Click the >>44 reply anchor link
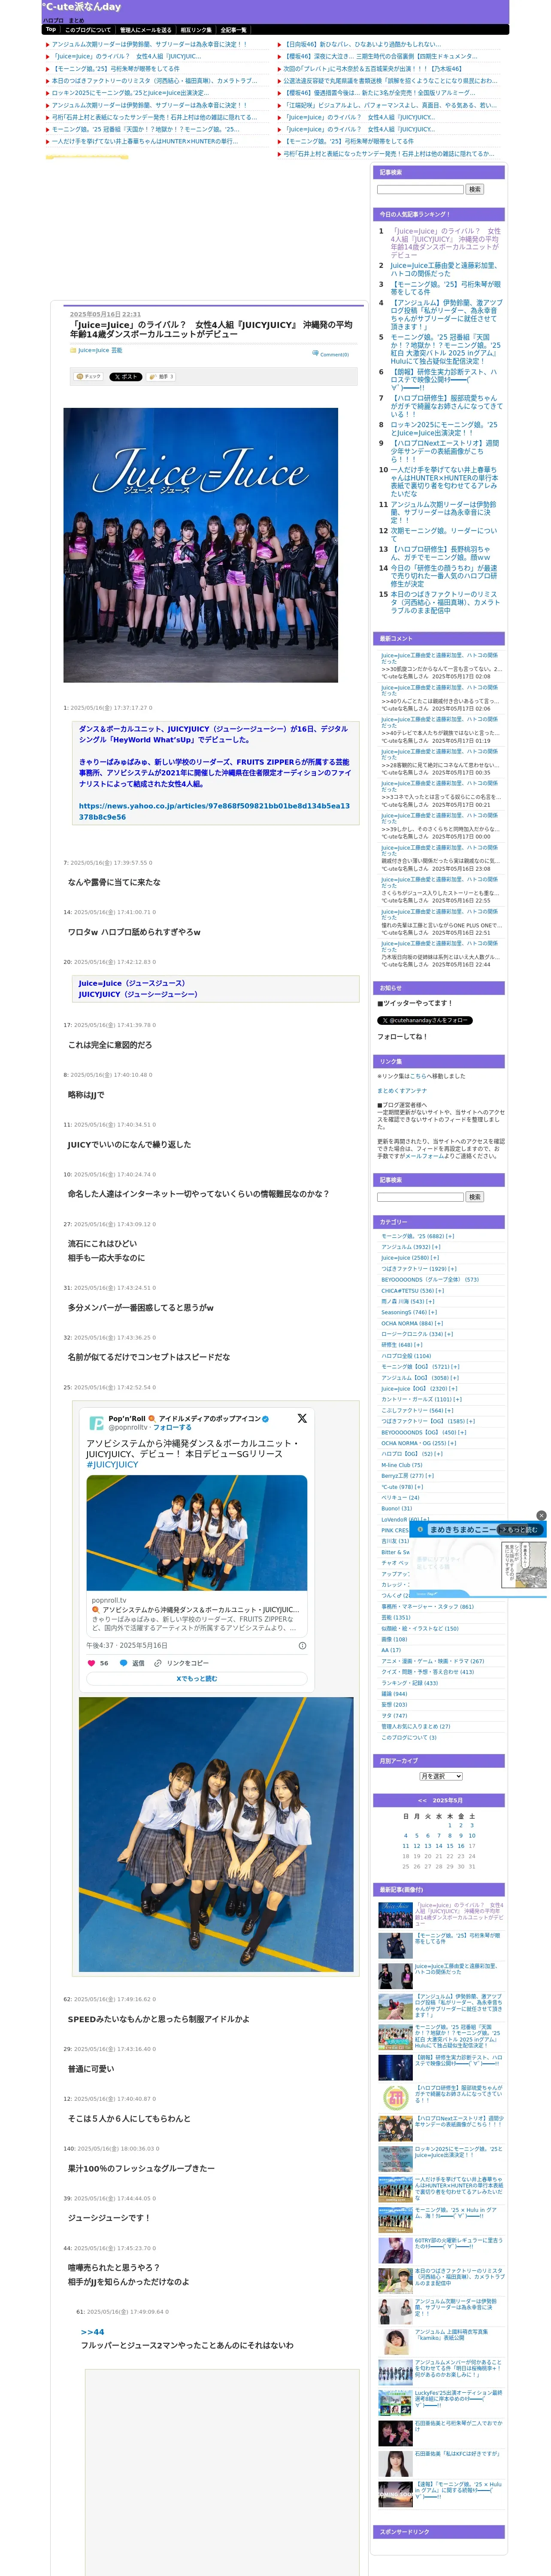Screen dimensions: 551x2576 click(92, 2332)
